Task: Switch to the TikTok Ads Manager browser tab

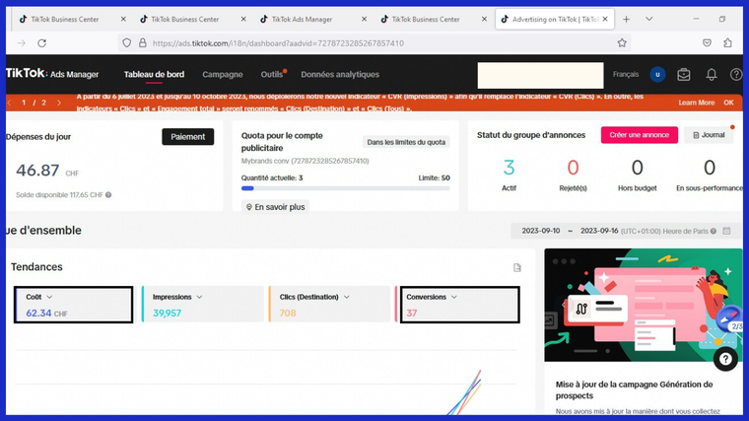Action: point(302,19)
